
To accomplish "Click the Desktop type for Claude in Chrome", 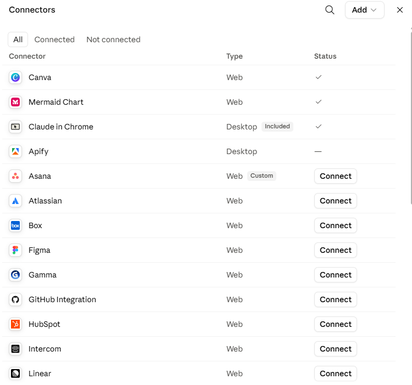I will pyautogui.click(x=242, y=127).
